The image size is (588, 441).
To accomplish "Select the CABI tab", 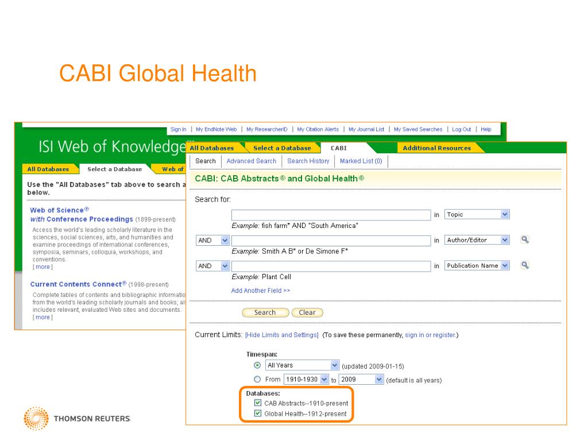I will 339,148.
